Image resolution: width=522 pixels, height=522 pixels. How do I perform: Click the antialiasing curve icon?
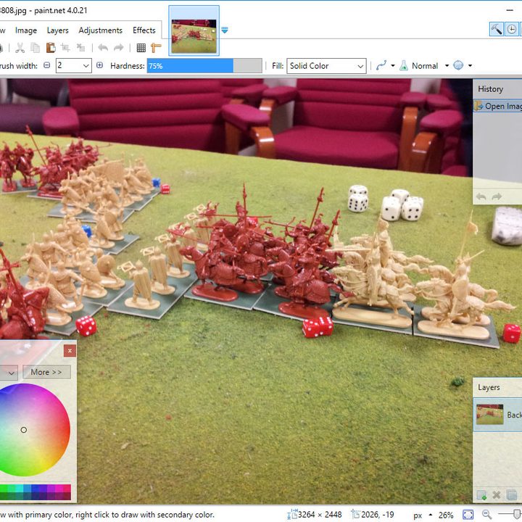tap(381, 65)
